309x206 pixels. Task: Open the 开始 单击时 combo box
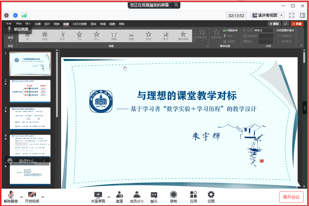[x=264, y=30]
